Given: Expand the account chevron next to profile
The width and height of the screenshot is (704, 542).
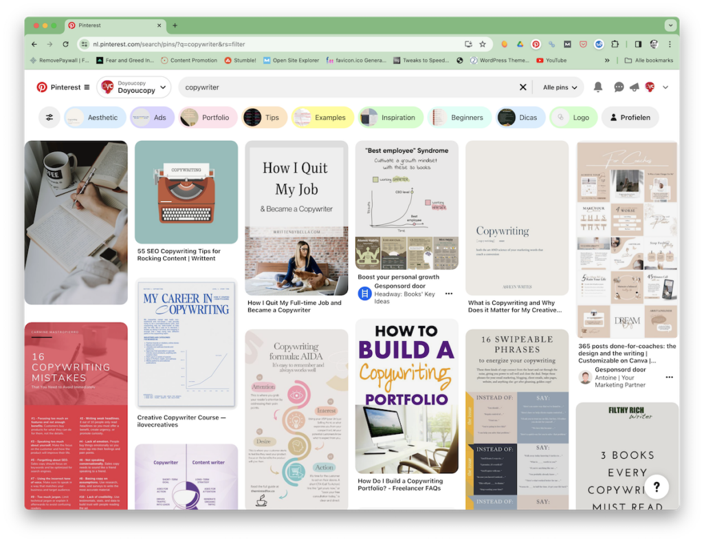Looking at the screenshot, I should pyautogui.click(x=665, y=87).
